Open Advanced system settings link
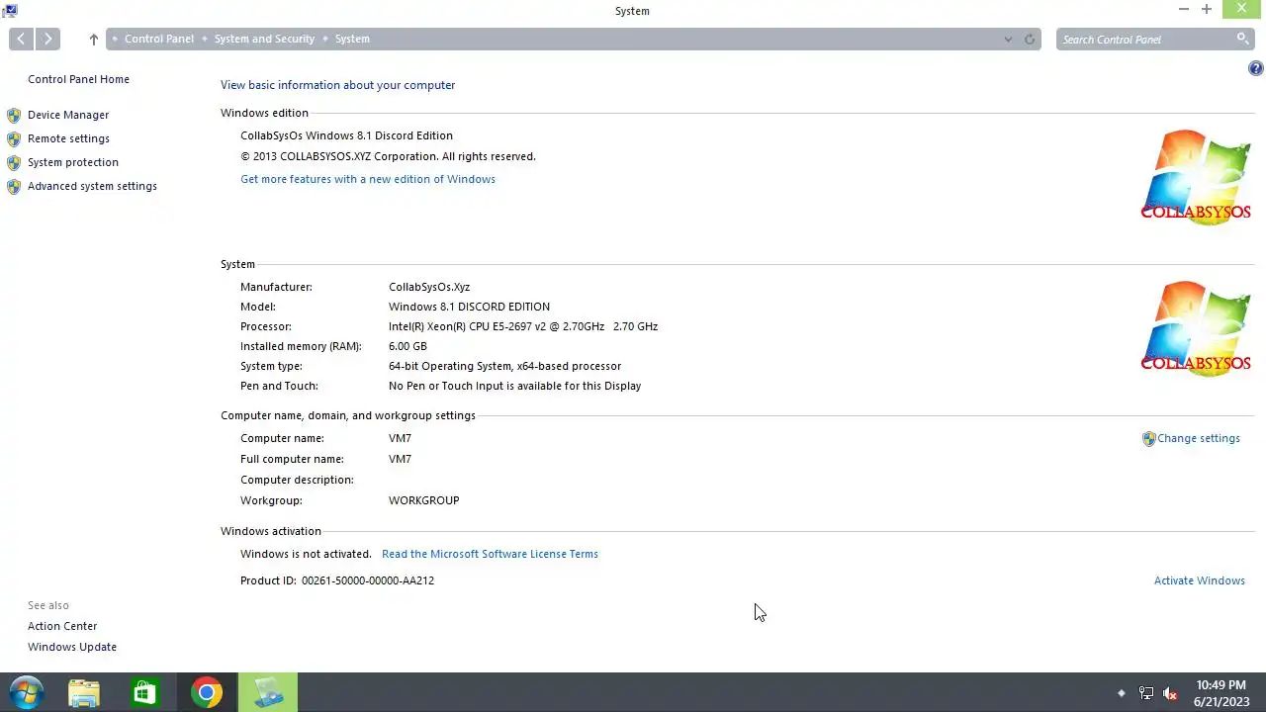The image size is (1266, 712). click(x=92, y=186)
